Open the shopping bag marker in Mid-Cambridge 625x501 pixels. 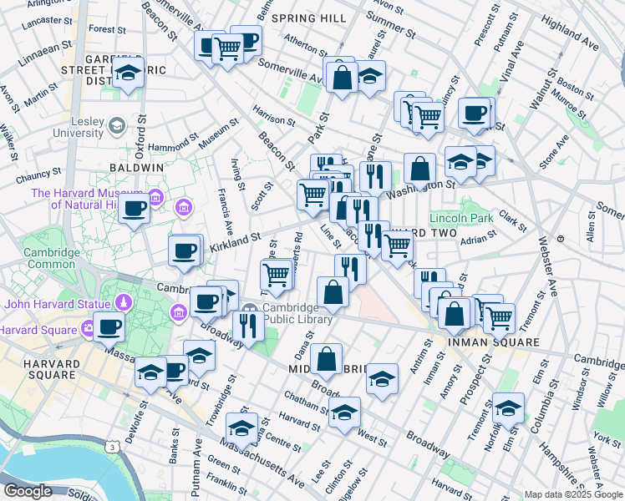(326, 360)
